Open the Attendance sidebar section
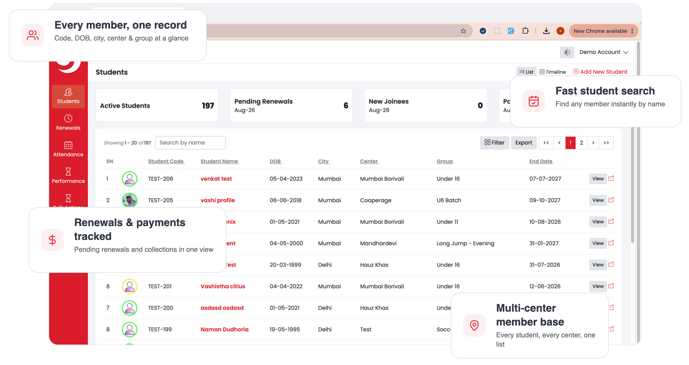This screenshot has height=365, width=689. pos(68,149)
